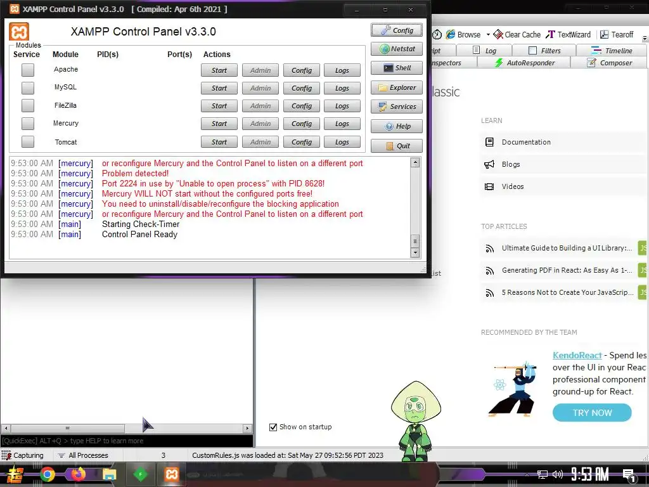Start the Apache module
Viewport: 649px width, 487px height.
(219, 70)
